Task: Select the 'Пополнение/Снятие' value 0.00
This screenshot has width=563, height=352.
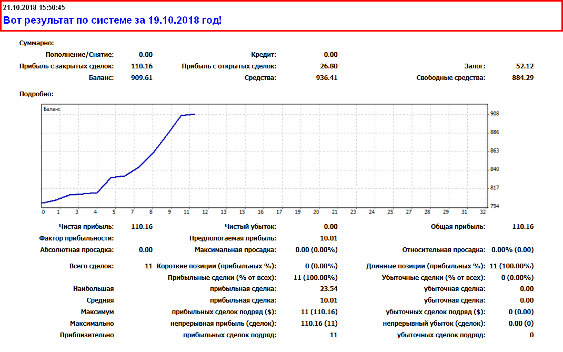Action: click(146, 55)
